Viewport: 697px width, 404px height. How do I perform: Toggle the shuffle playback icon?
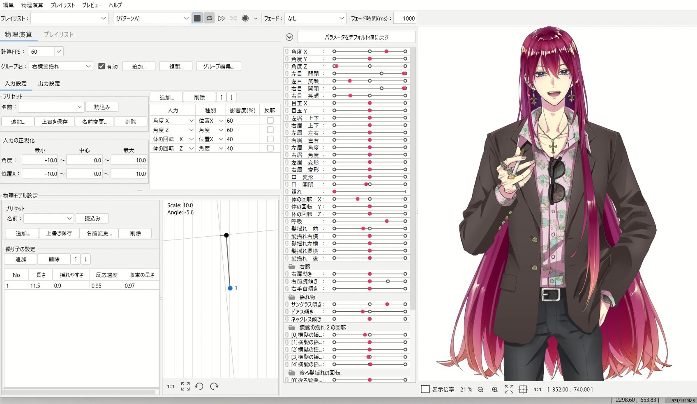pos(233,18)
